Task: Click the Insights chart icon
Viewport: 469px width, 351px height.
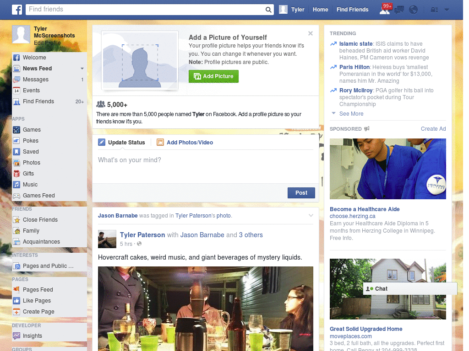Action: pos(16,336)
